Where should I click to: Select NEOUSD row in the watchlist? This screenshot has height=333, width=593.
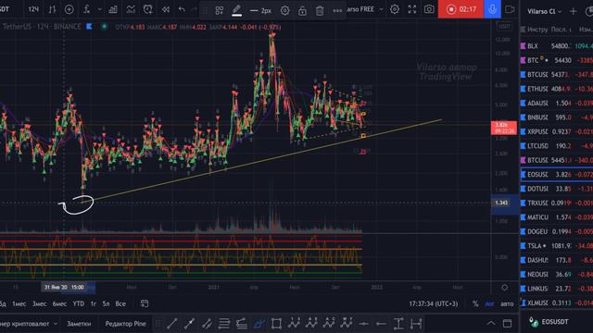pyautogui.click(x=557, y=274)
